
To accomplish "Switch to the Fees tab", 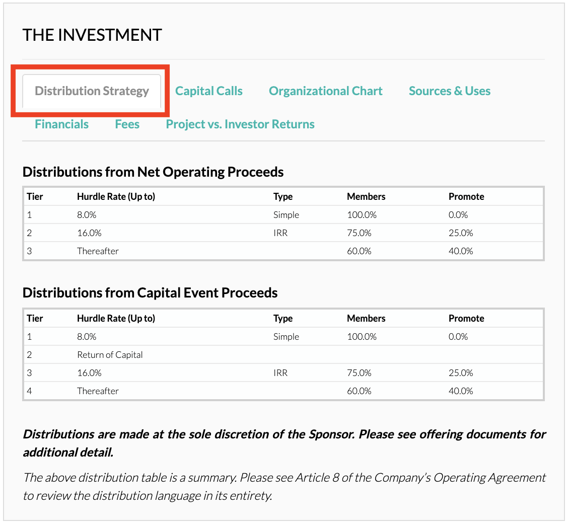I will pos(127,124).
